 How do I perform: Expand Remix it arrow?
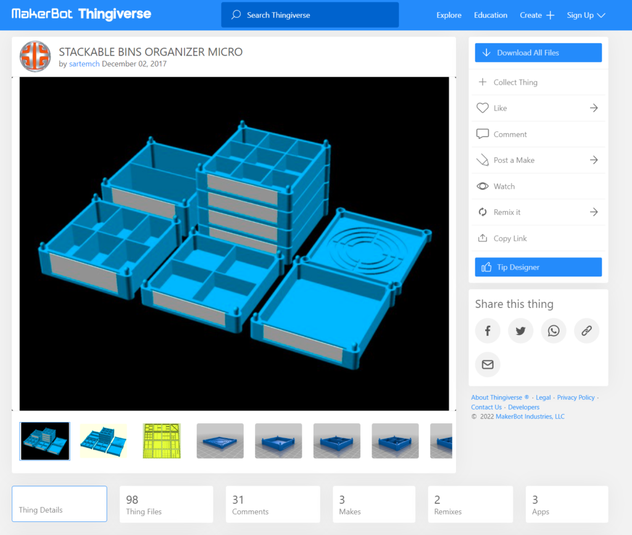593,212
